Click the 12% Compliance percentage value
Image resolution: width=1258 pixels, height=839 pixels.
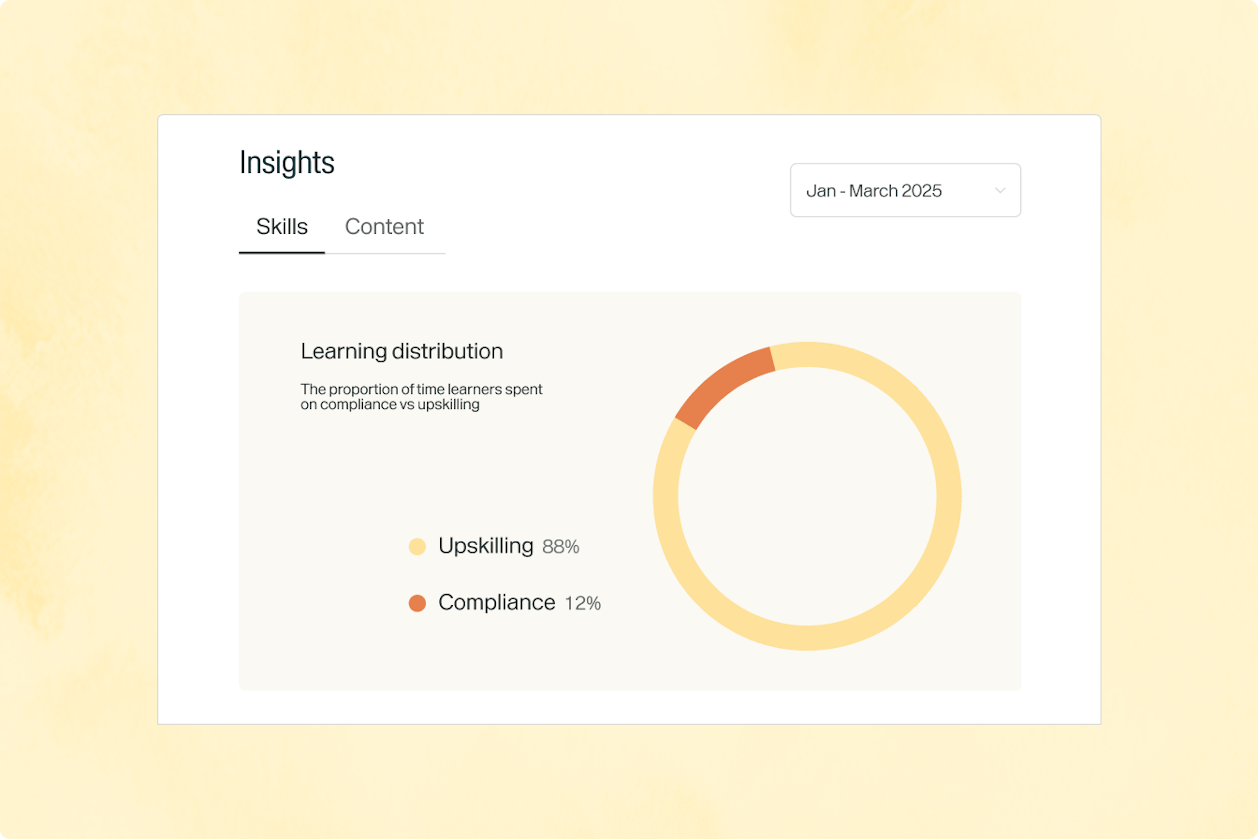(x=583, y=603)
